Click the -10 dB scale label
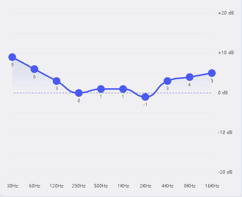The width and height of the screenshot is (242, 197). coord(225,132)
